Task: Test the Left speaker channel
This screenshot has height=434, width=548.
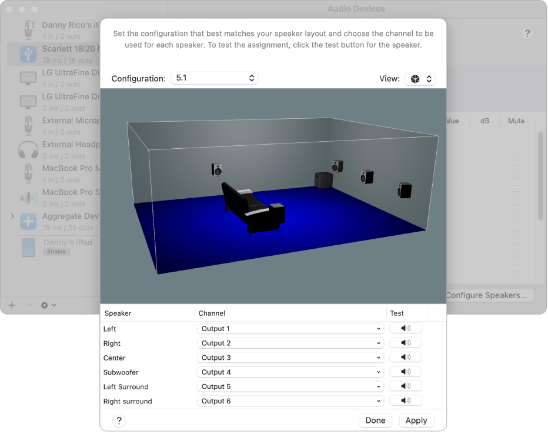Action: (406, 328)
